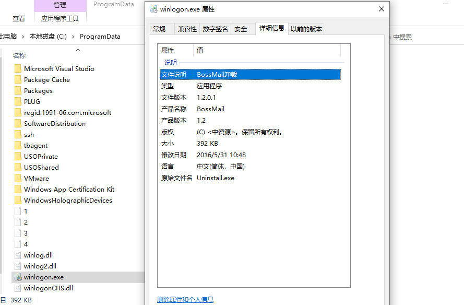Click the file icon named 4
Viewport: 464px width, 305px height.
pyautogui.click(x=18, y=244)
